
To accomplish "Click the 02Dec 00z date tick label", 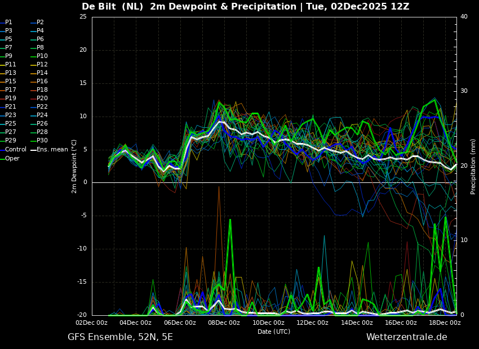I will [92, 323].
